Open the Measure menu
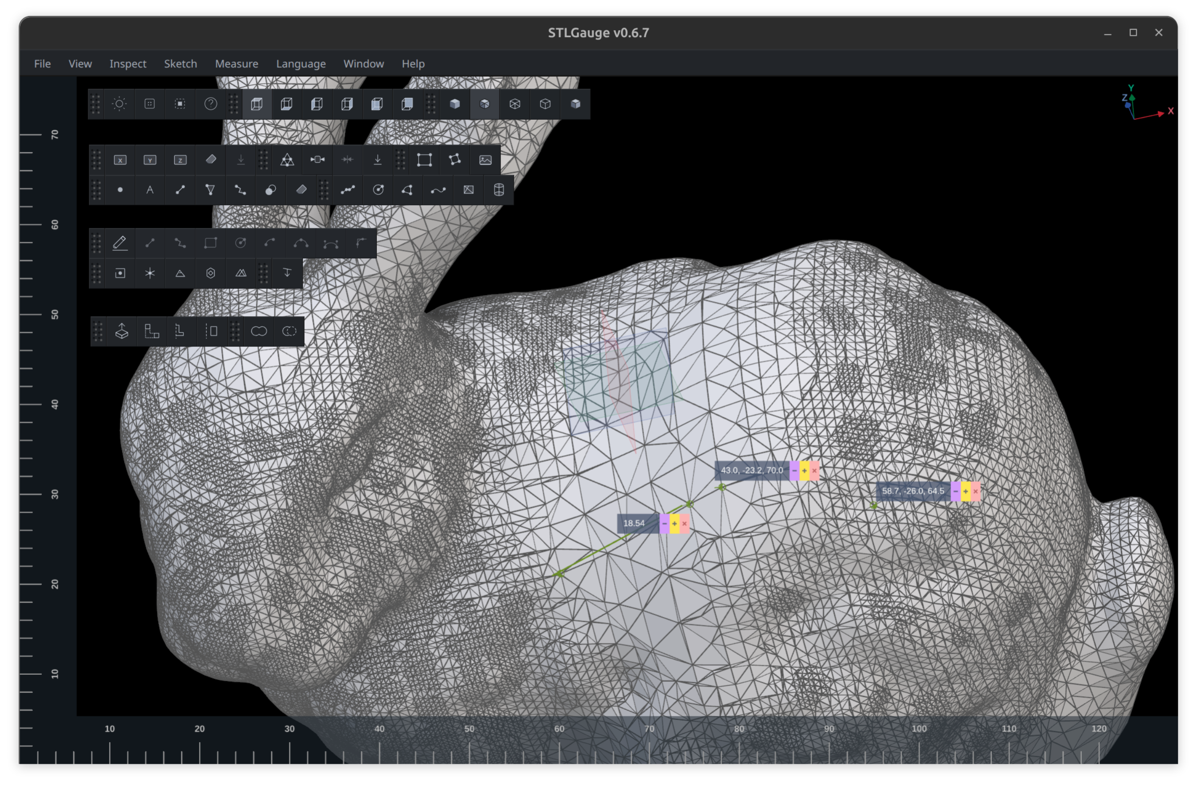 pos(236,64)
